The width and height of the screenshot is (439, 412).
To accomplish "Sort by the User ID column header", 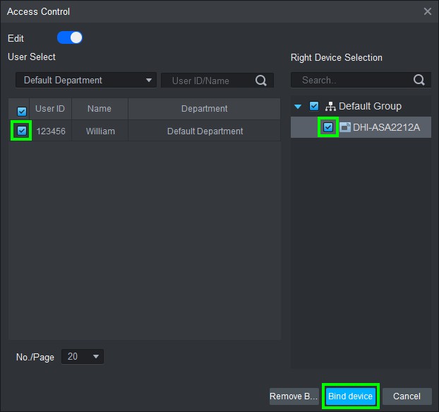I will coord(50,109).
